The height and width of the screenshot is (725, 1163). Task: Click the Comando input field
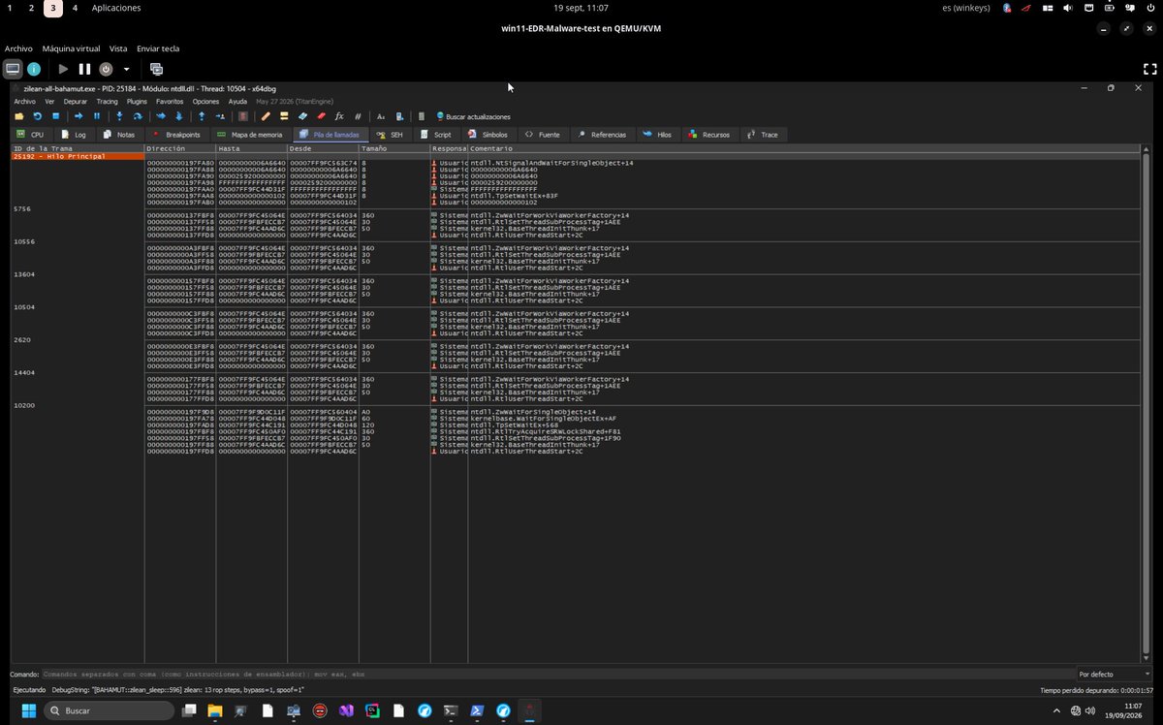(x=557, y=674)
